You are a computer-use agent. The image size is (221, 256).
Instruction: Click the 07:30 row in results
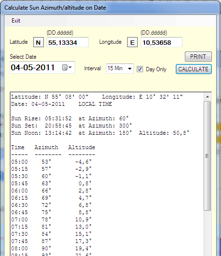(x=52, y=234)
